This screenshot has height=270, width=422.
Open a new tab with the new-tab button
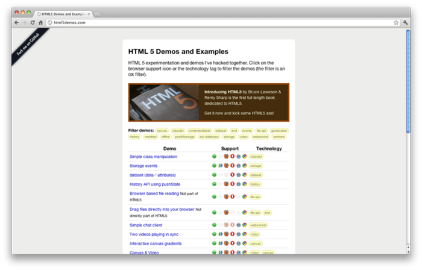click(98, 14)
